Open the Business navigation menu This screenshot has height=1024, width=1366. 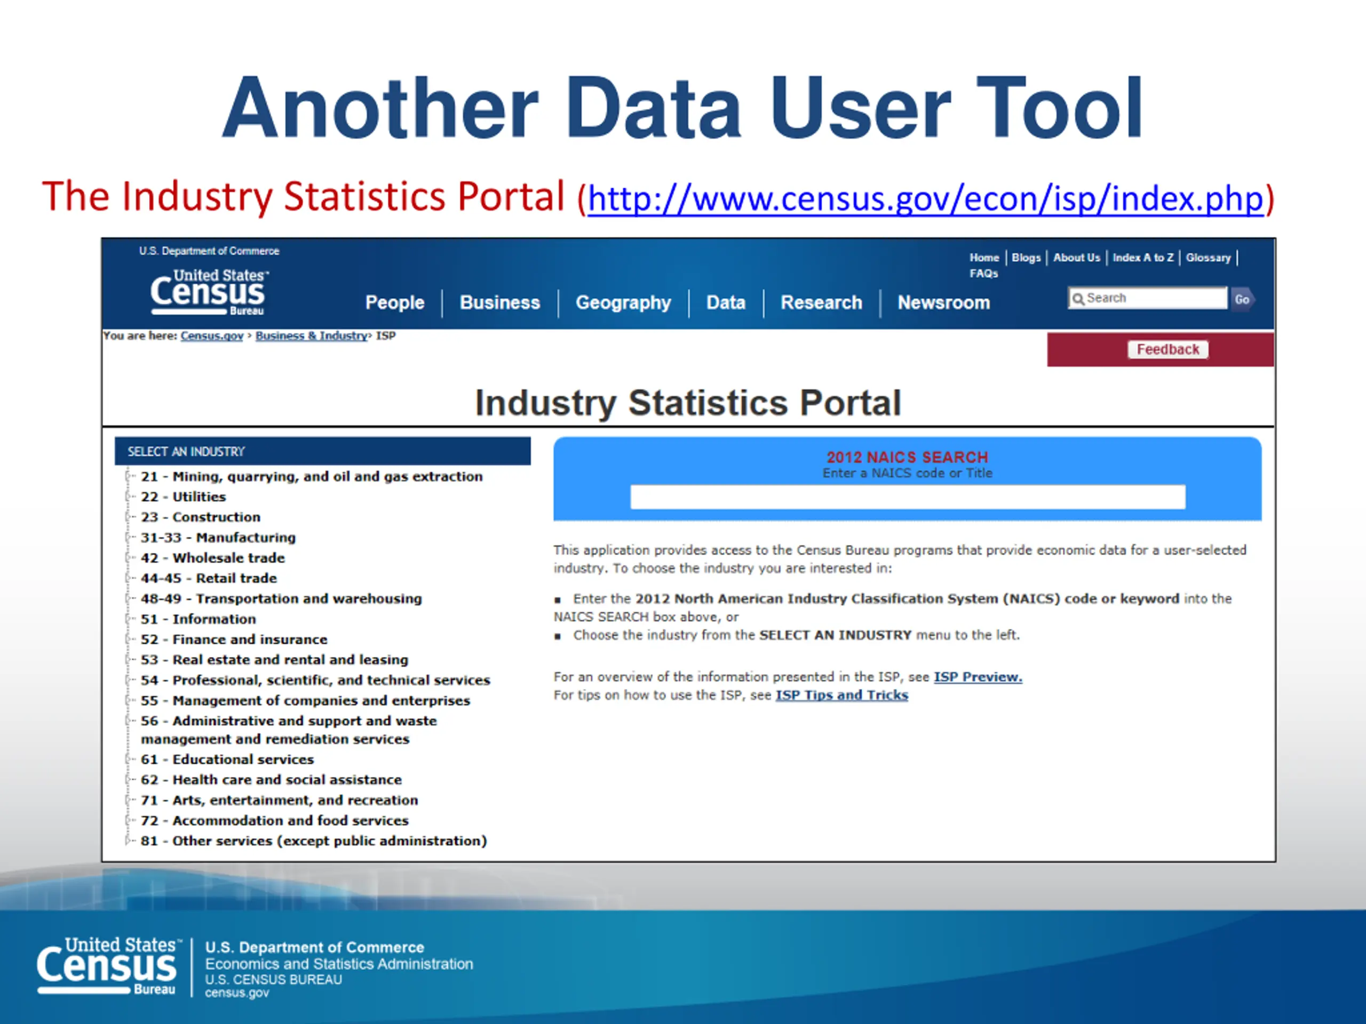pyautogui.click(x=499, y=302)
